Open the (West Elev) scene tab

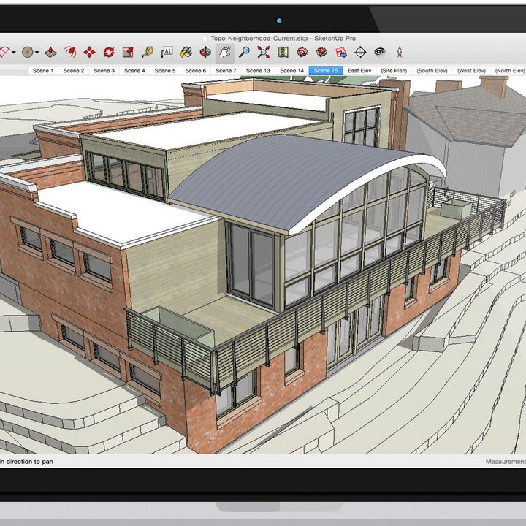(472, 70)
